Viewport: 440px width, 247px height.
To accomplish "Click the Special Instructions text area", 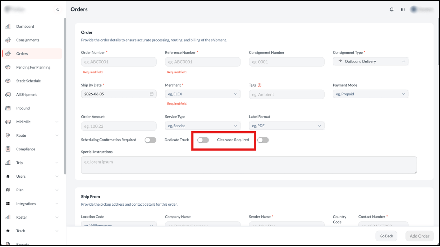I will coord(249,165).
